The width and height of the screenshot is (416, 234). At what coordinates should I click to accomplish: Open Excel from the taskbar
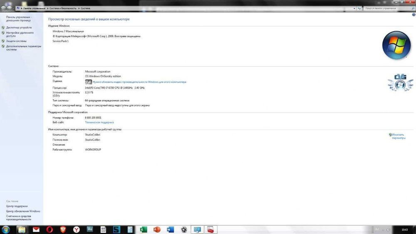tap(144, 229)
